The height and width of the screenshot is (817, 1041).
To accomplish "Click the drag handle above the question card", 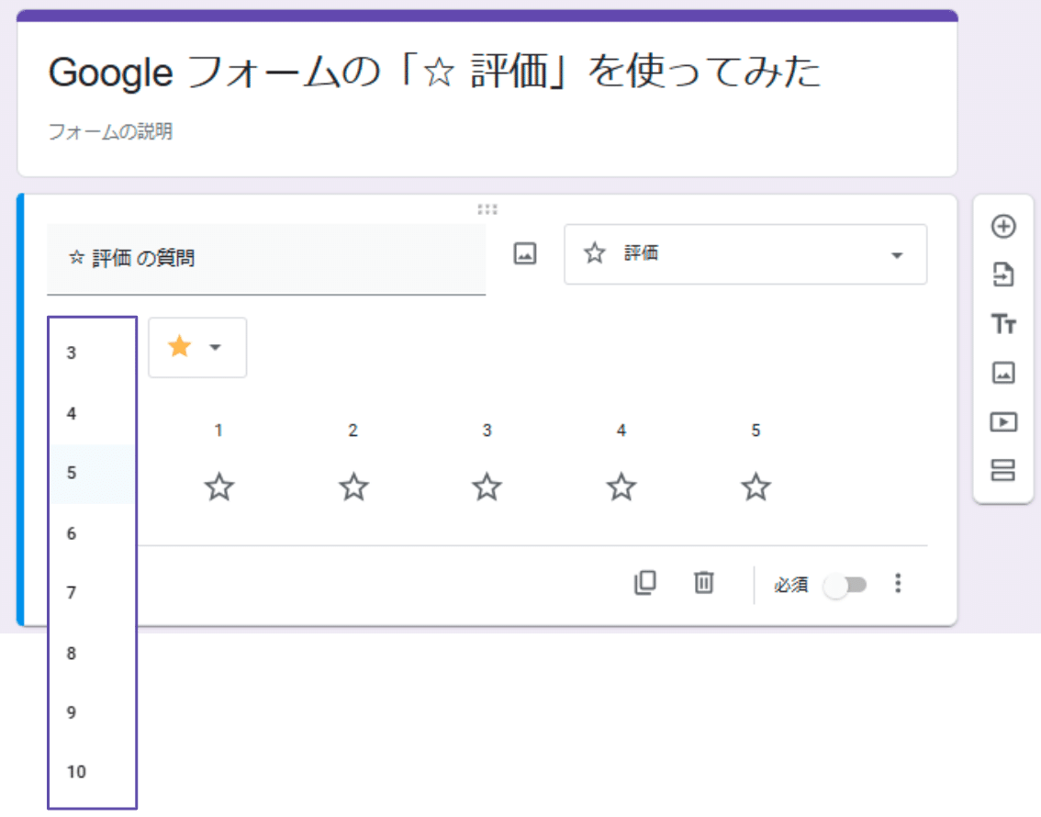I will point(487,208).
